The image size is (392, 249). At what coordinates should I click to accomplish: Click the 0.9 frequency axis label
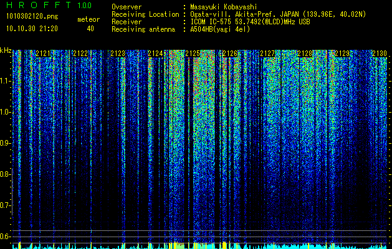coord(6,143)
